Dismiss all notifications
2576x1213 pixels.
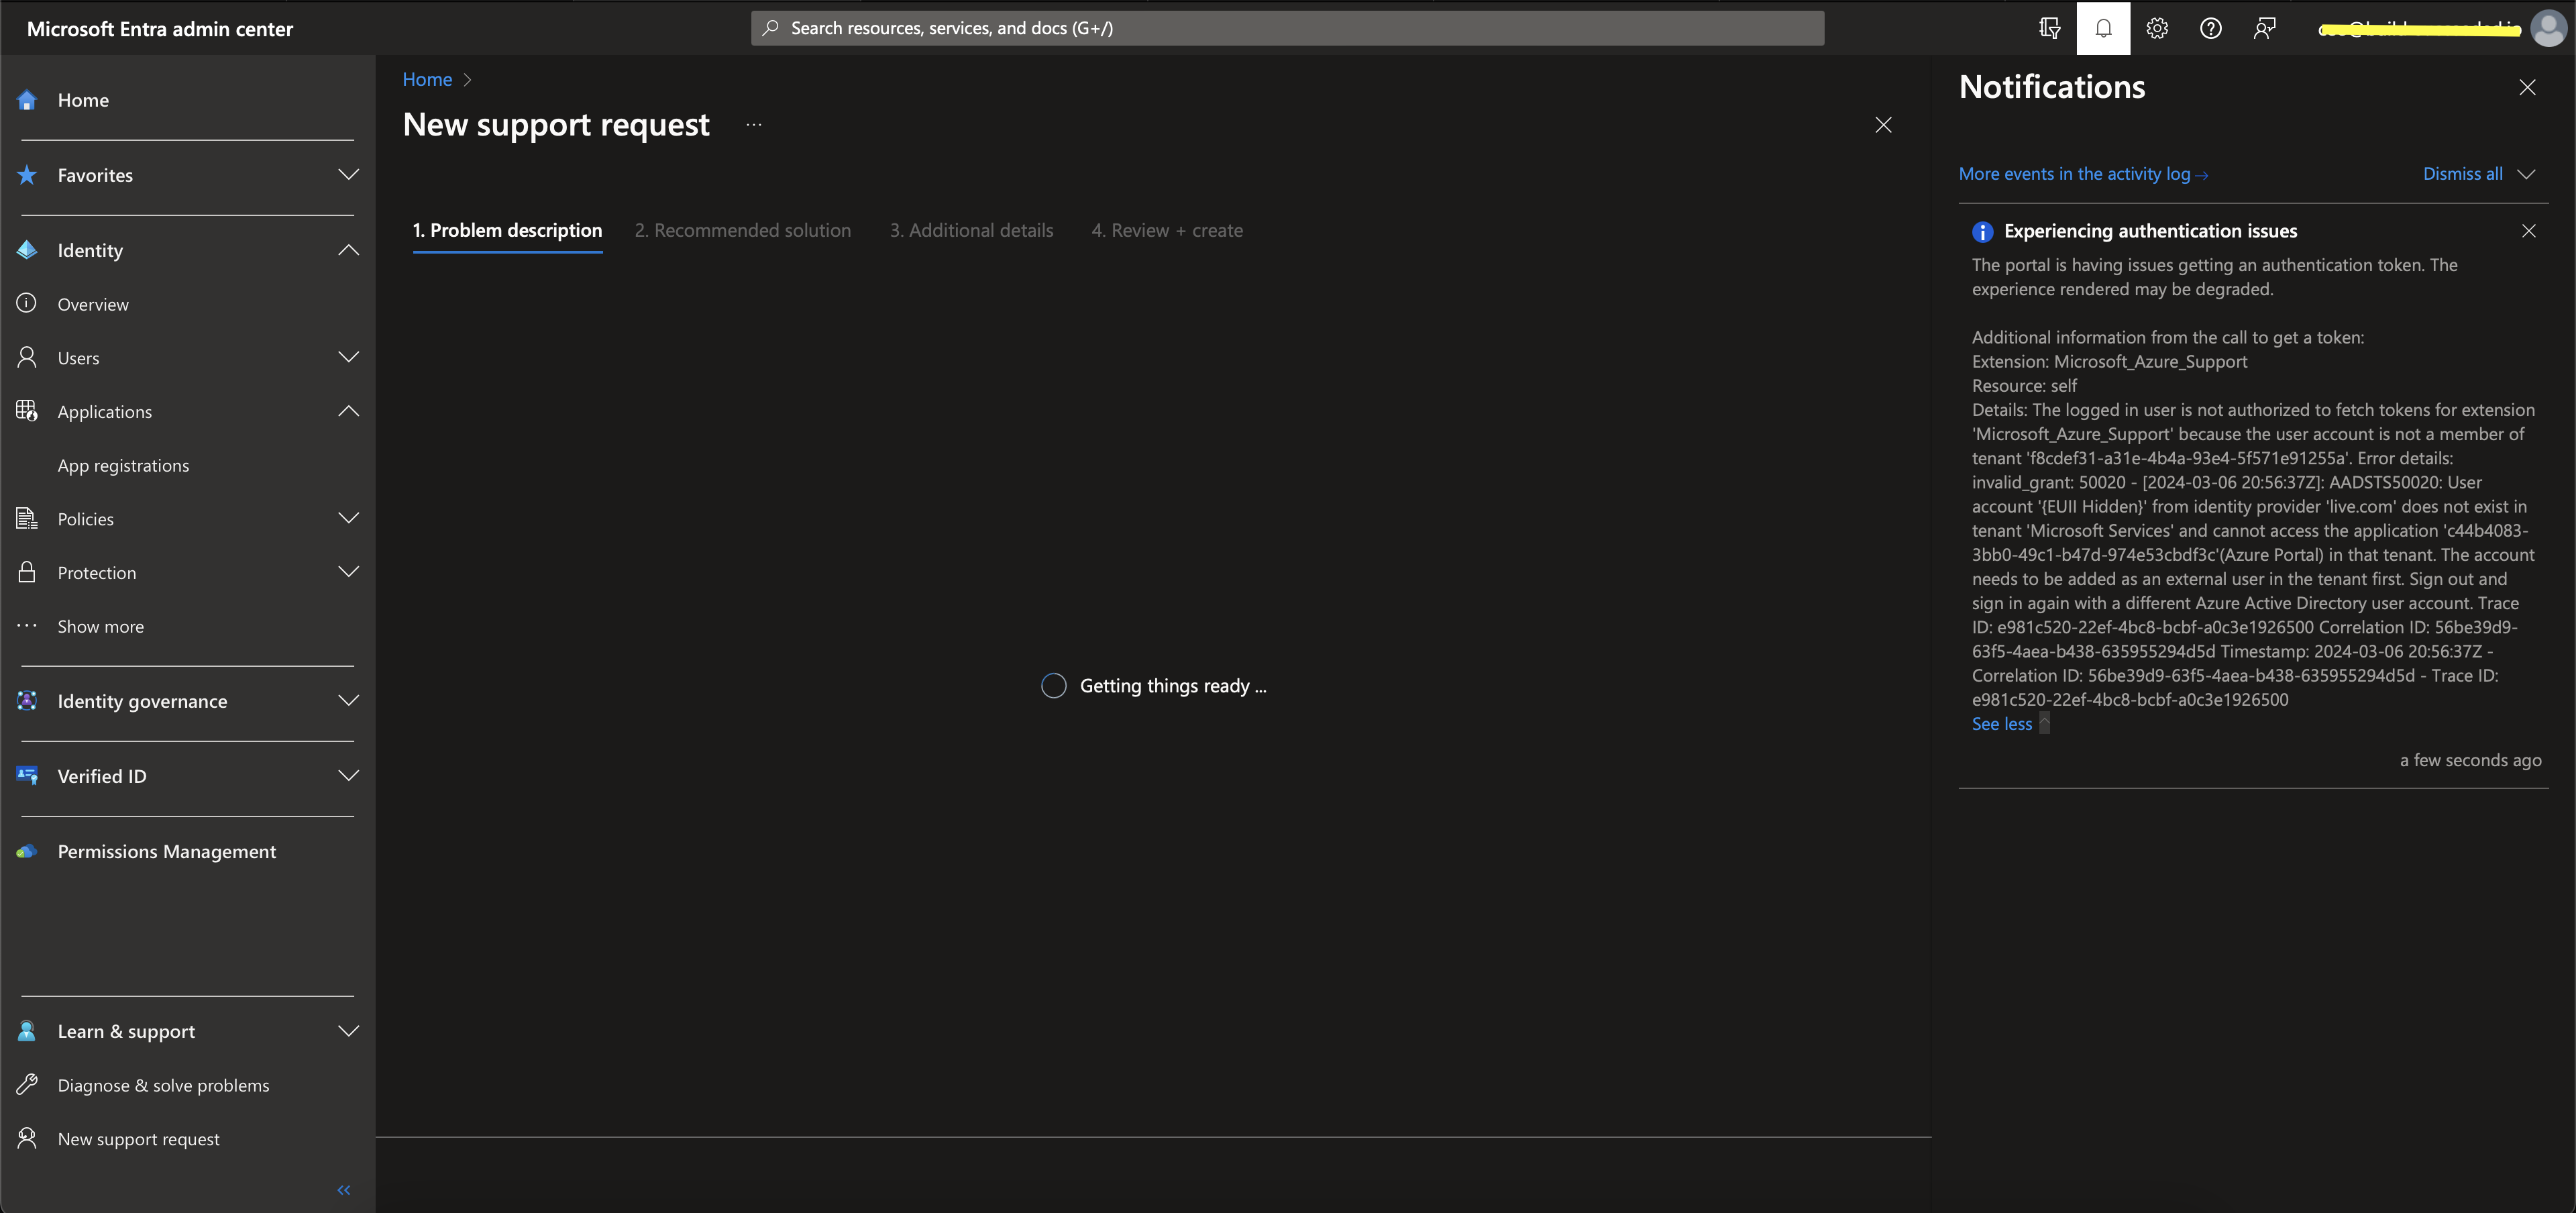tap(2463, 172)
